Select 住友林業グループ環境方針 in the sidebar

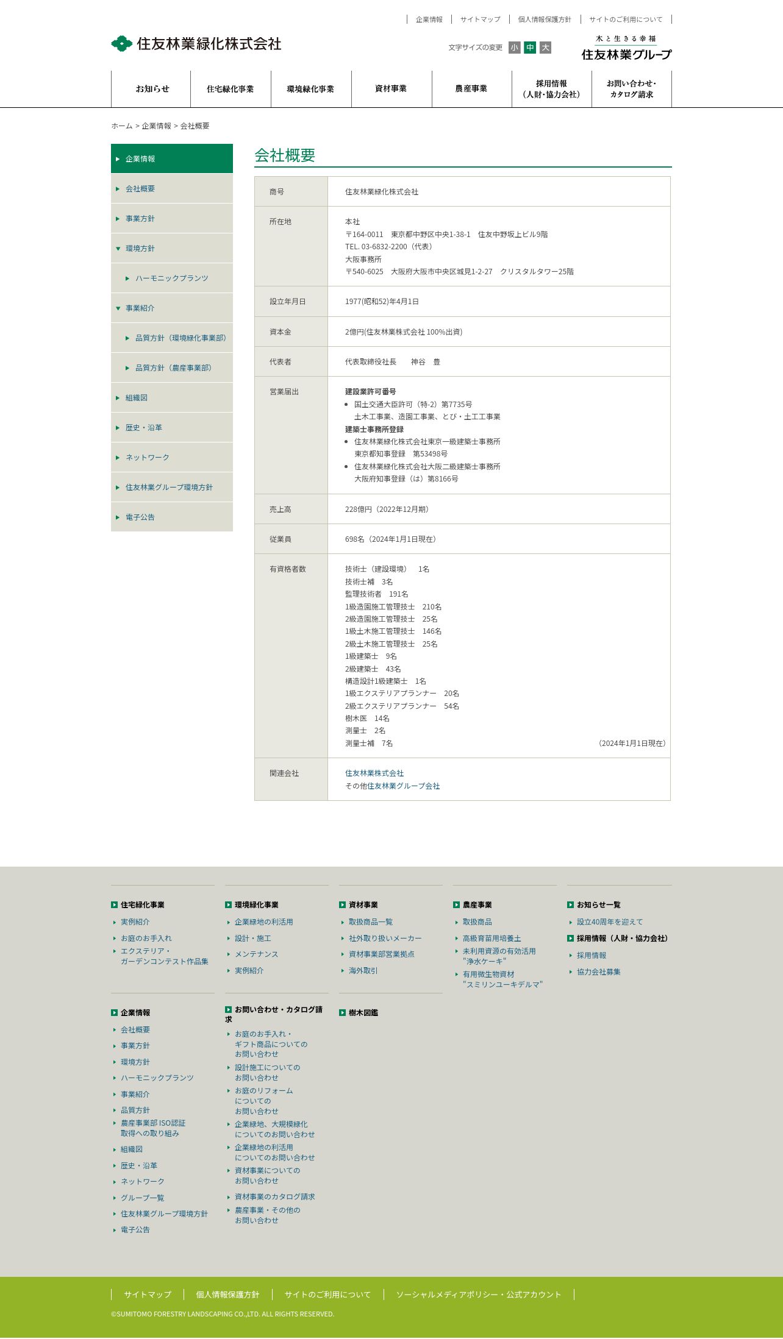[x=172, y=488]
